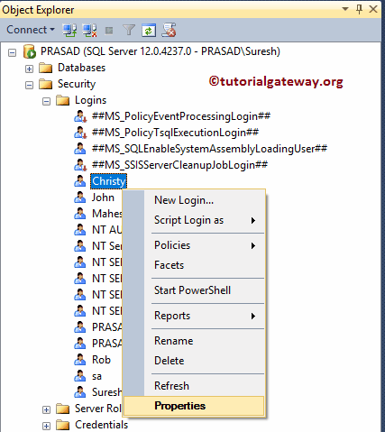Image resolution: width=385 pixels, height=432 pixels.
Task: Select the PRASAD SQL Server node text
Action: pyautogui.click(x=160, y=51)
